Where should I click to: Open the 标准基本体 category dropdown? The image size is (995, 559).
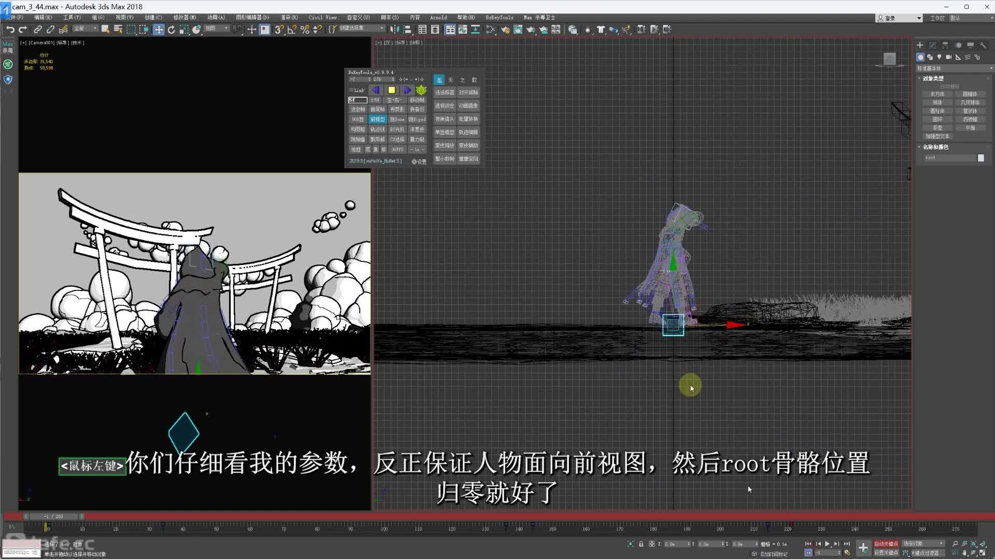click(x=955, y=68)
